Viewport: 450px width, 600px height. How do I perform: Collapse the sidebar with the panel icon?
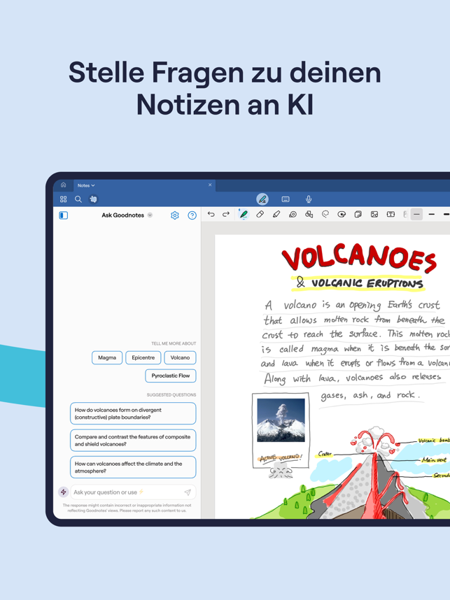tap(64, 215)
